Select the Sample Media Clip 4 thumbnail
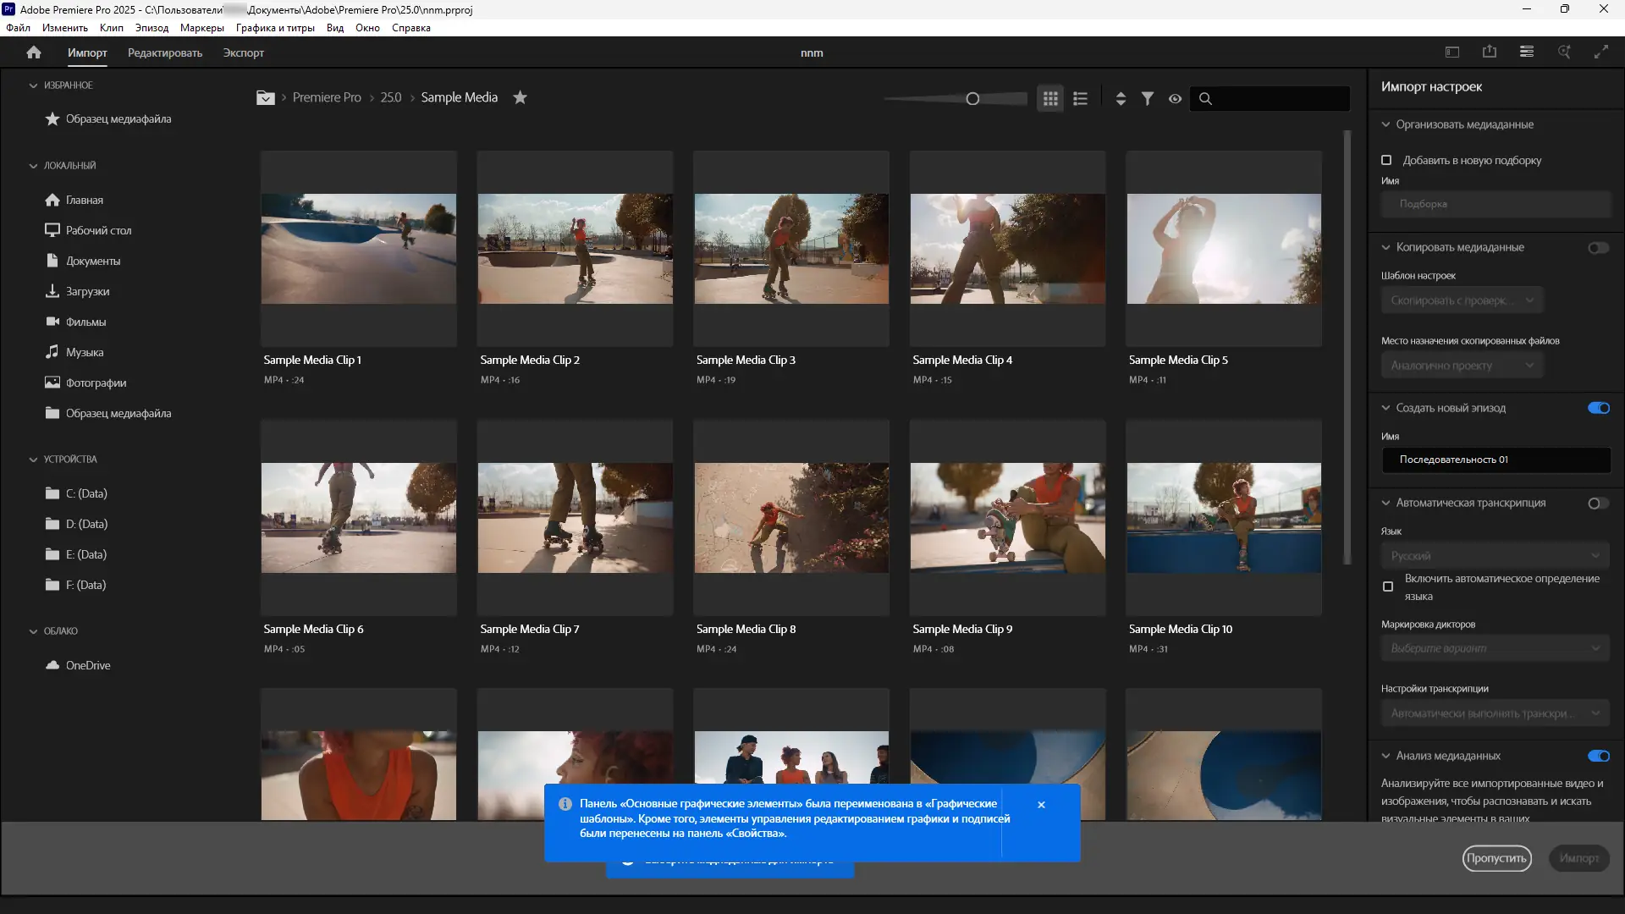1625x914 pixels. pyautogui.click(x=1007, y=249)
